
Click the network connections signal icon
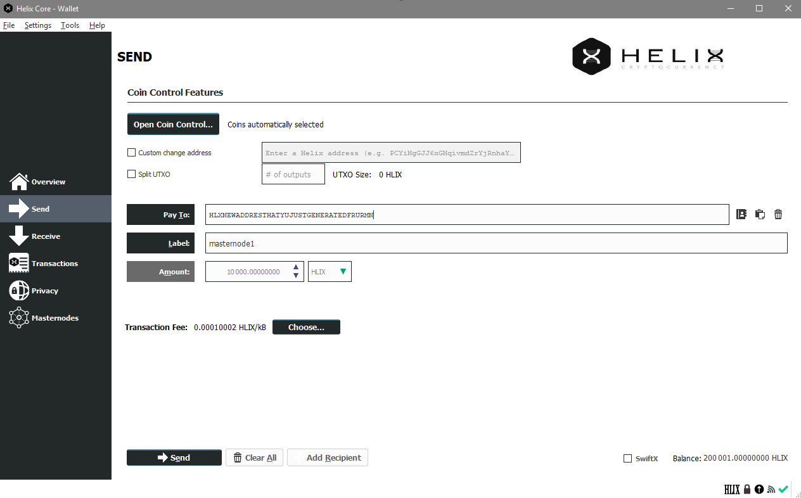coord(771,489)
